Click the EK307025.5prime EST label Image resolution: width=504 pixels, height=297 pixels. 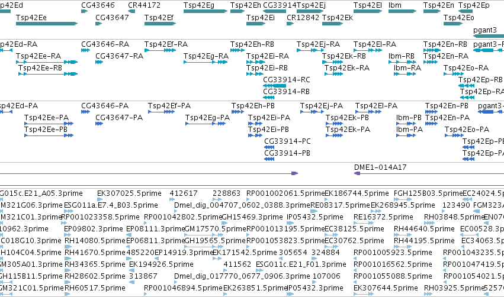129,193
